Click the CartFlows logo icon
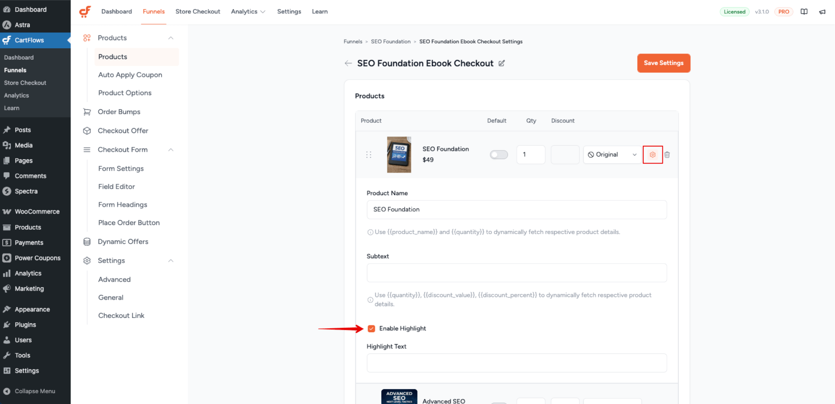The image size is (835, 404). pos(85,12)
